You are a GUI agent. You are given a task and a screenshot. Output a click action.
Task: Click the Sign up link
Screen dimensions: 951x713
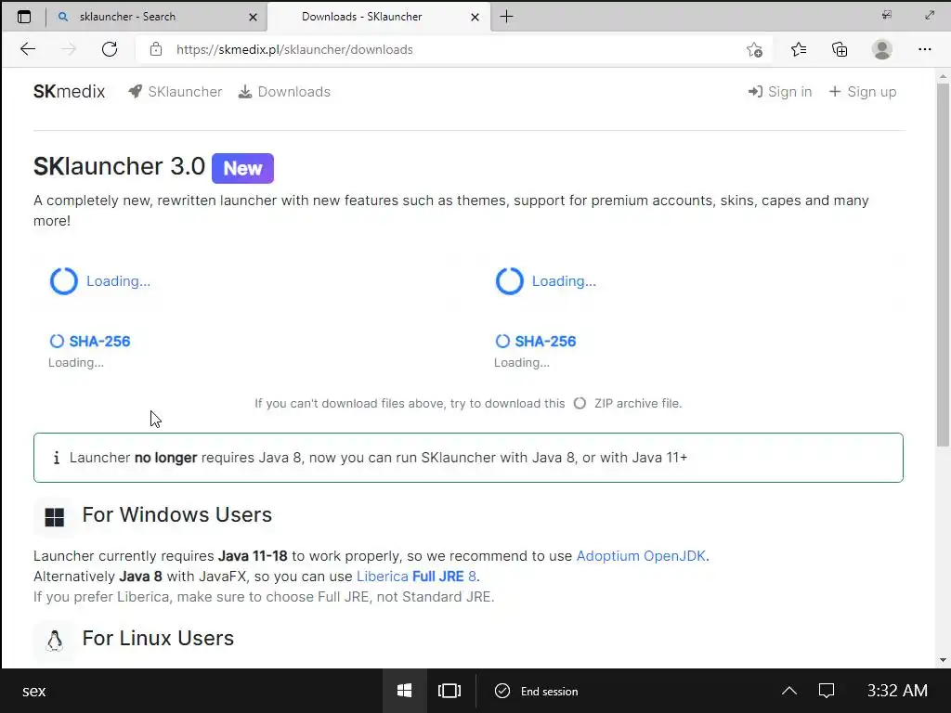coord(863,92)
